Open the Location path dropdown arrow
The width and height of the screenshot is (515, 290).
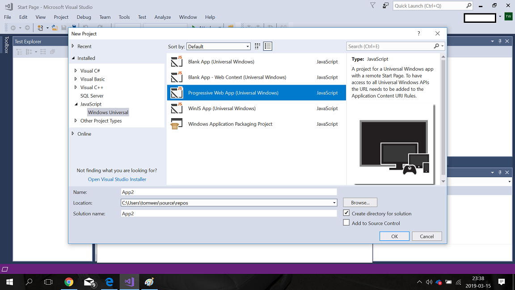click(334, 203)
